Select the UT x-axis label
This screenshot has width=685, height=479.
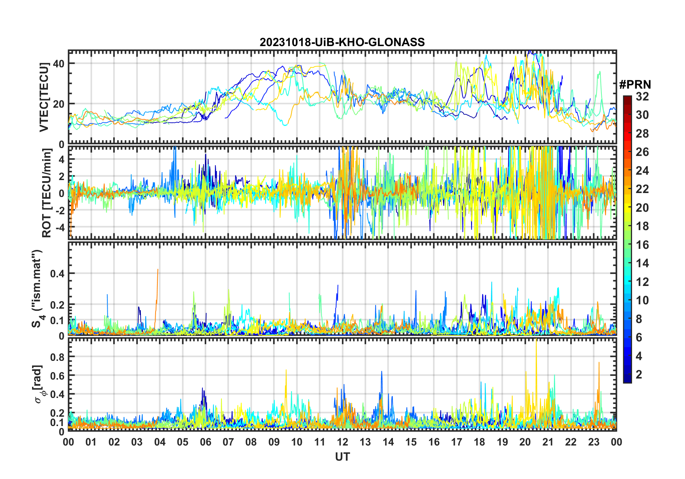pyautogui.click(x=342, y=457)
